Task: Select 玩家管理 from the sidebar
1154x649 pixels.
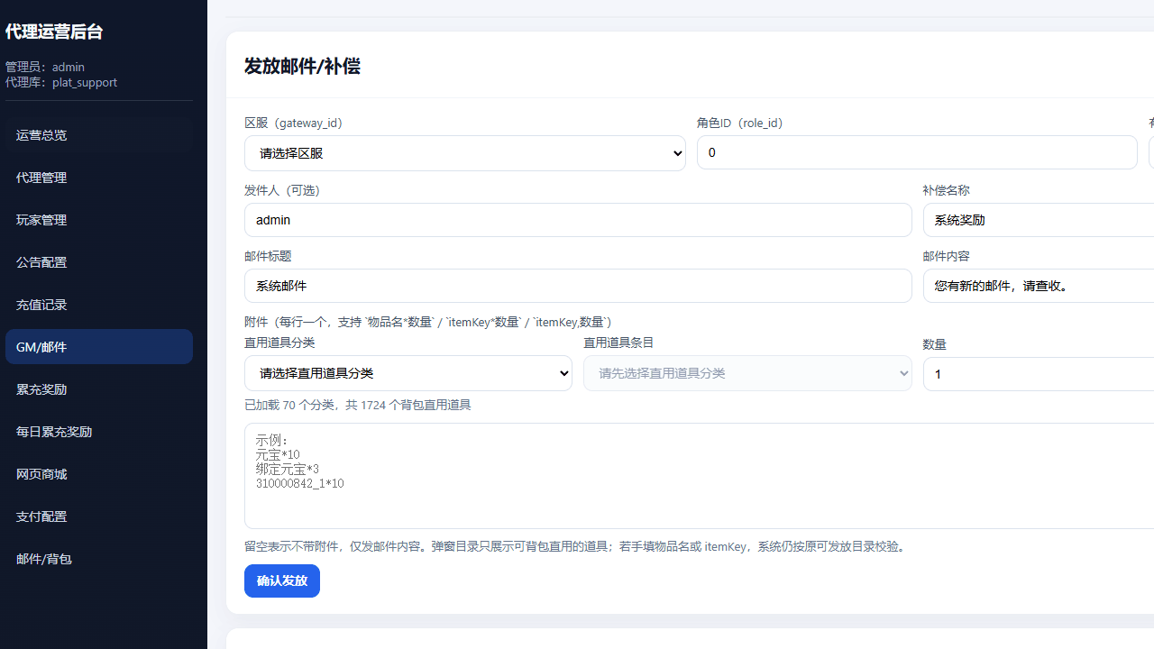Action: (x=41, y=220)
